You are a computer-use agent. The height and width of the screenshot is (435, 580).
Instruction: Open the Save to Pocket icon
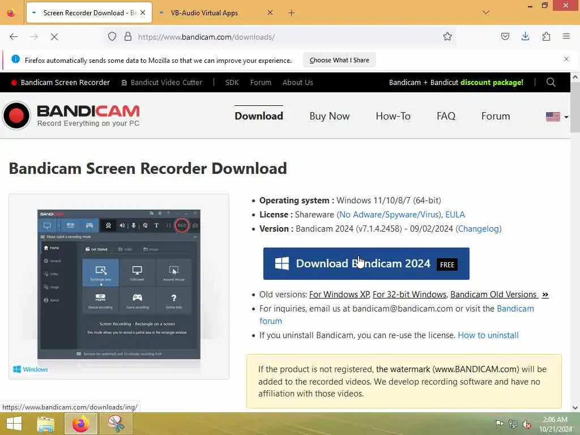coord(505,36)
